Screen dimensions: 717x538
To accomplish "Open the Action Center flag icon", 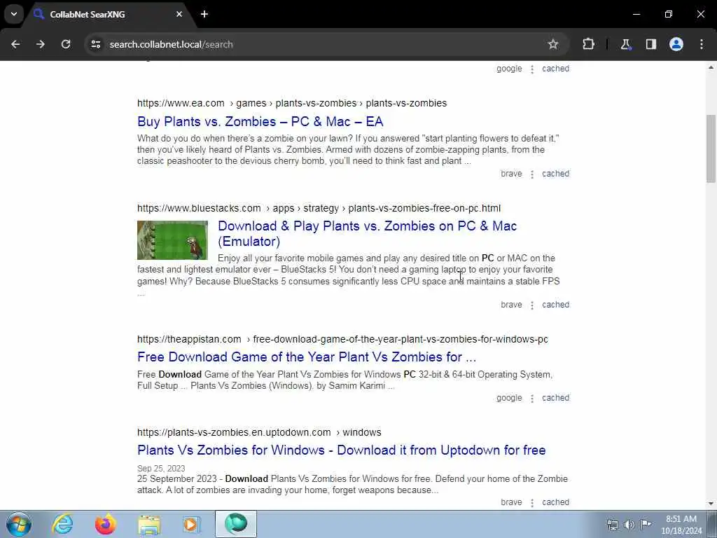I will coord(646,524).
